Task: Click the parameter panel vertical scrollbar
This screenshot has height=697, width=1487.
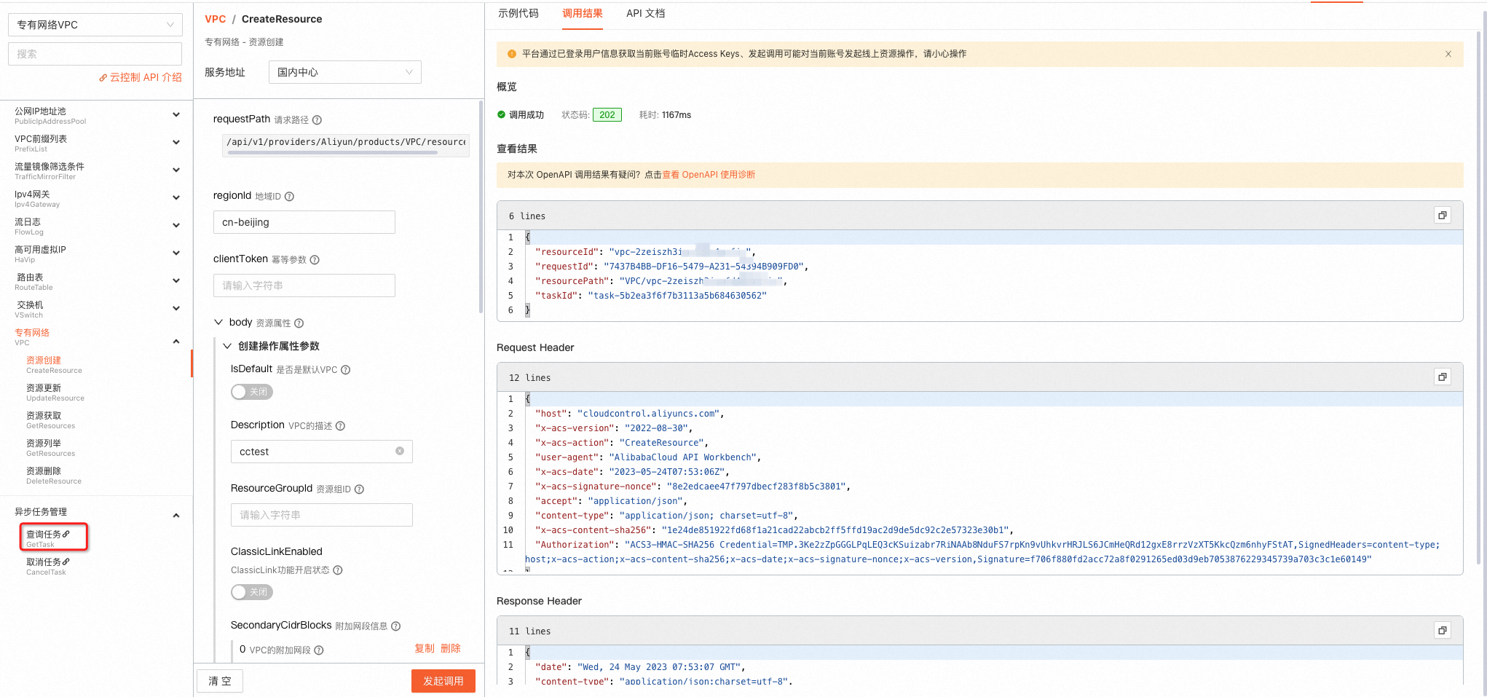Action: coord(481,208)
